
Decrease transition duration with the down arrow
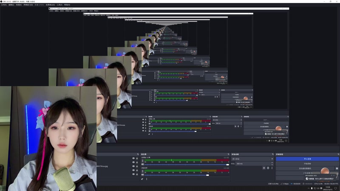[272, 165]
